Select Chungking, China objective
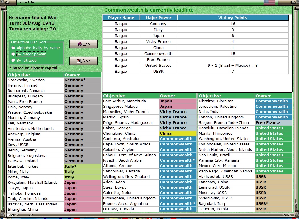Image resolution: width=299 pixels, height=219 pixels. (131, 134)
